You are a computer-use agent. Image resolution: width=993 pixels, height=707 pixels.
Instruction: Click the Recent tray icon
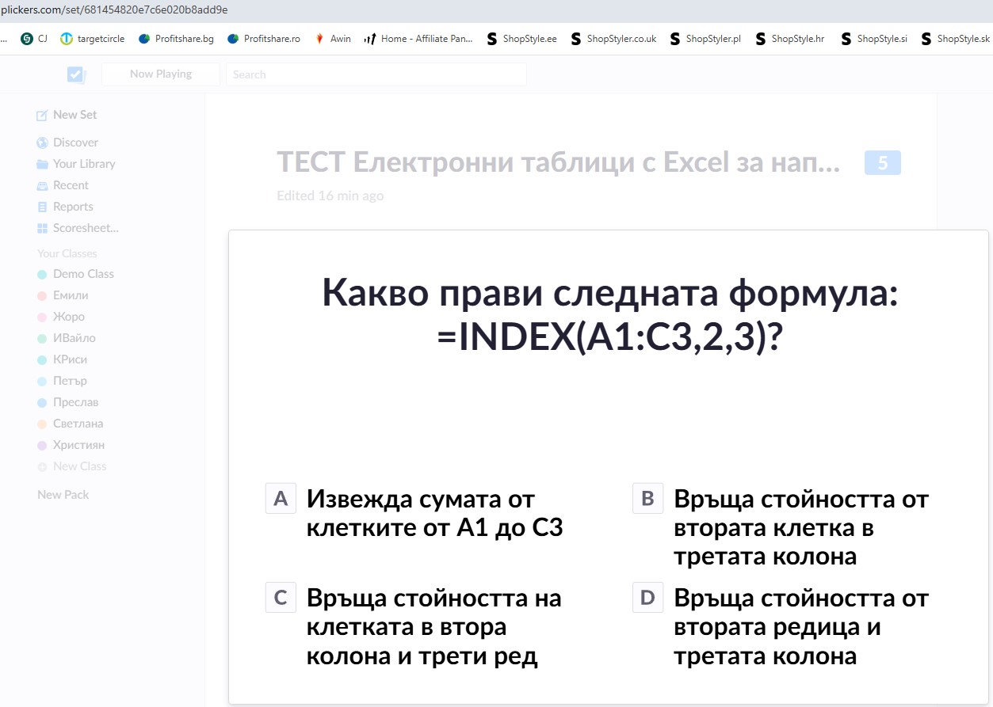[42, 186]
